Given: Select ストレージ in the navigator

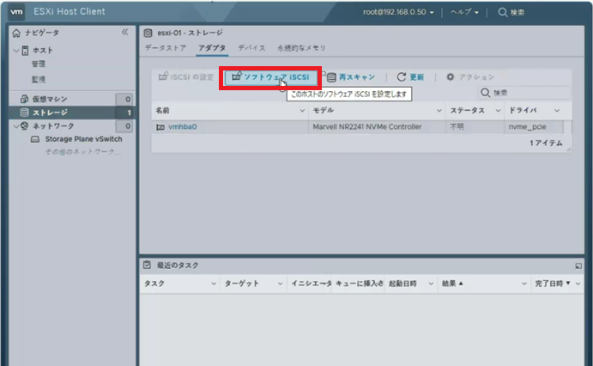Looking at the screenshot, I should (50, 113).
